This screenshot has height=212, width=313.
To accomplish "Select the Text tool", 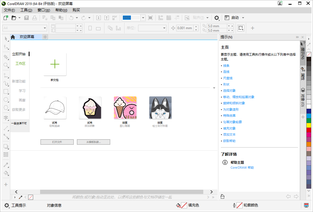I will [x=6, y=118].
